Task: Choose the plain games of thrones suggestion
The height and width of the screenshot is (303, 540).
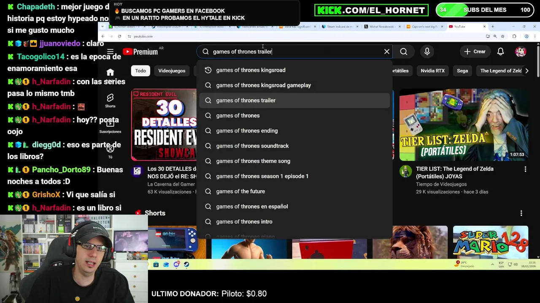Action: point(294,115)
